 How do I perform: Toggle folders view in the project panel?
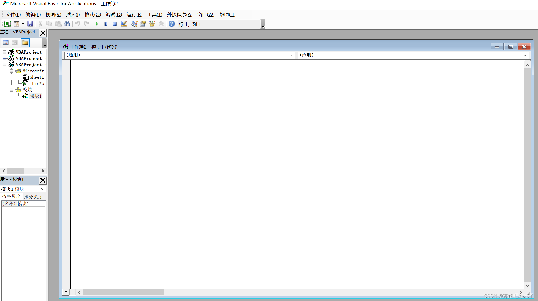click(x=25, y=43)
